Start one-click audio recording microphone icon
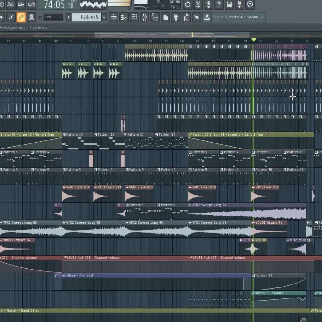322x322 pixels. [208, 4]
